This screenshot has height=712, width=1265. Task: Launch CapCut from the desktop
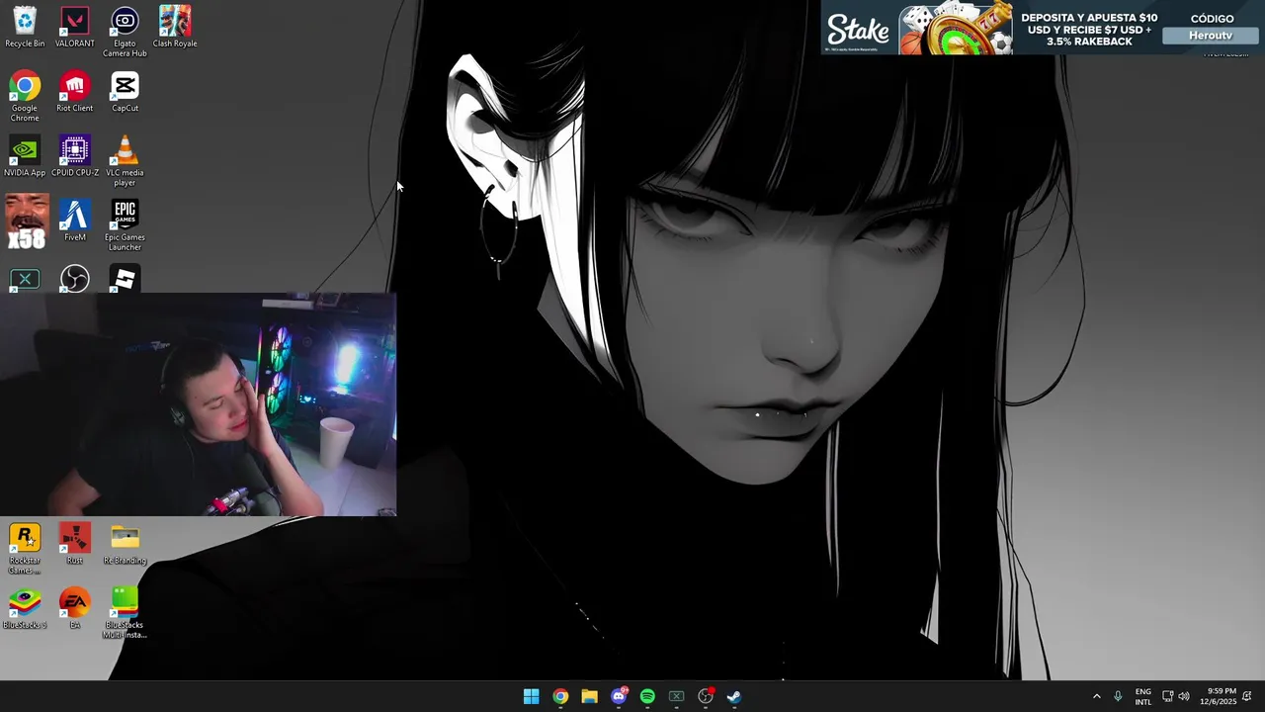coord(125,92)
